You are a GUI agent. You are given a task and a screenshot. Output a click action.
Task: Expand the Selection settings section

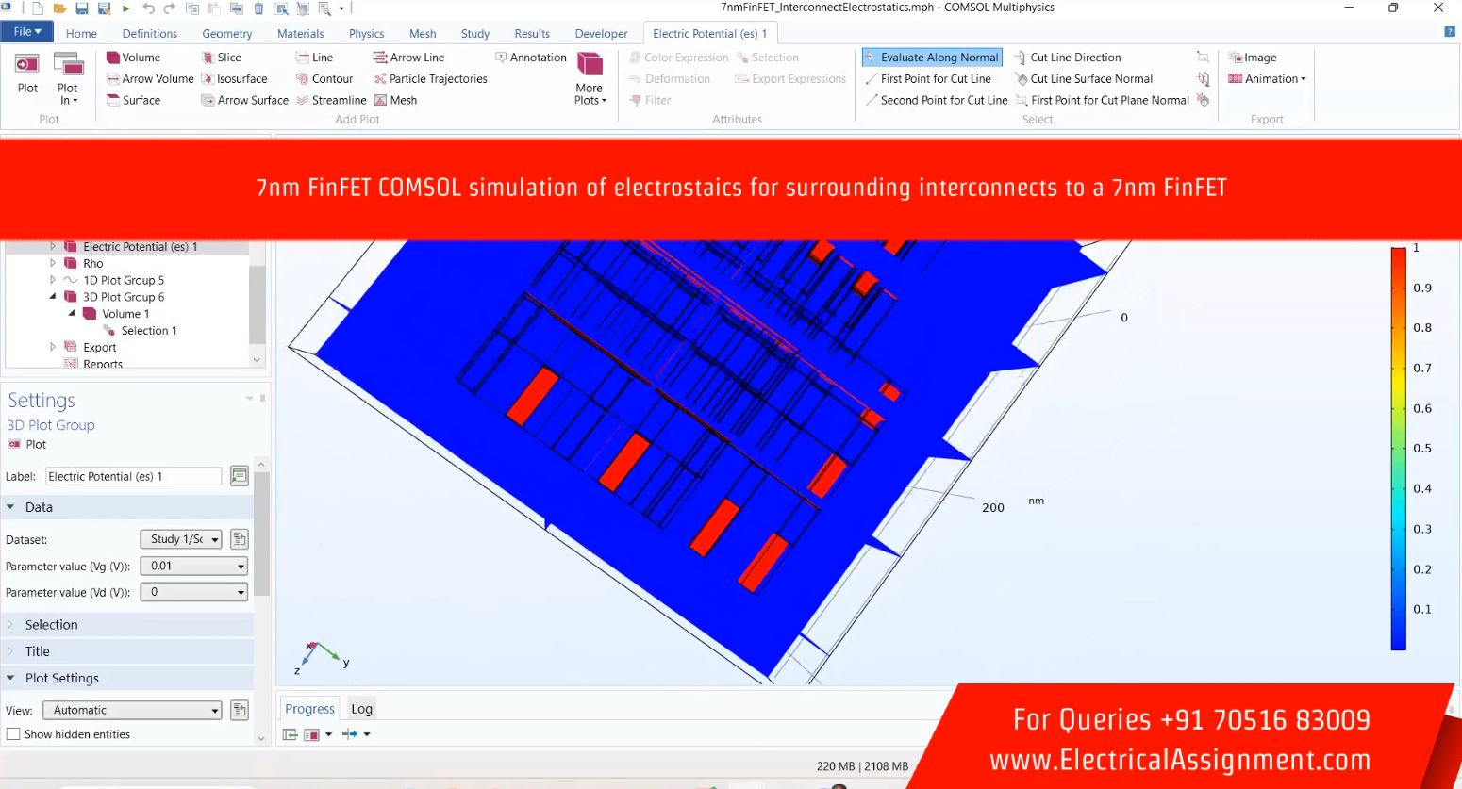coord(51,625)
